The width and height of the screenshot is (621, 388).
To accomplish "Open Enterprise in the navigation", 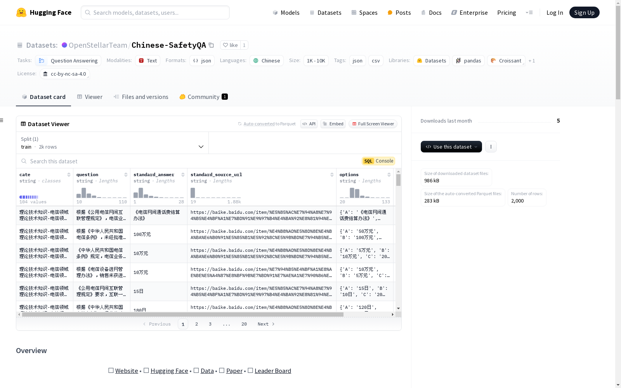I will (470, 12).
